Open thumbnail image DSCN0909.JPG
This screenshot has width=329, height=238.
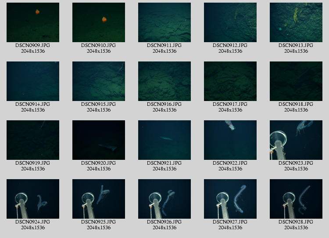click(x=33, y=22)
